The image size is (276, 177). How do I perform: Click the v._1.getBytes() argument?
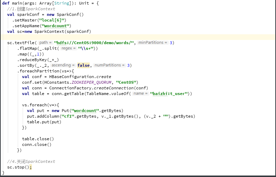pos(119,116)
